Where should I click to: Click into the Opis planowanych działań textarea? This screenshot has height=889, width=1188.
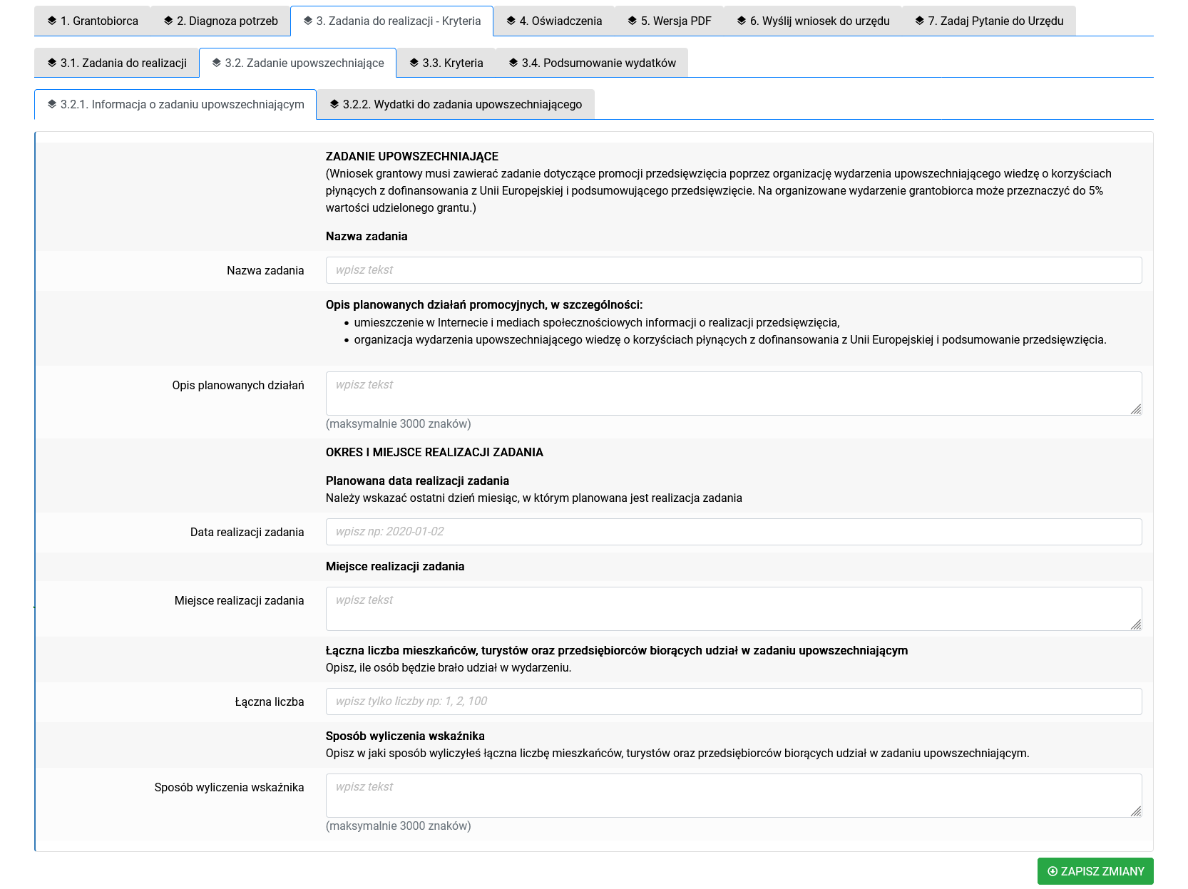pyautogui.click(x=733, y=393)
